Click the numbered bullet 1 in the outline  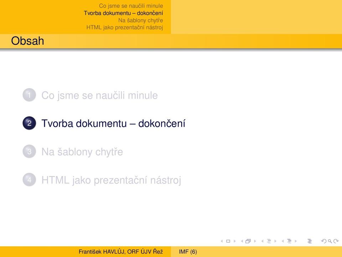point(29,95)
